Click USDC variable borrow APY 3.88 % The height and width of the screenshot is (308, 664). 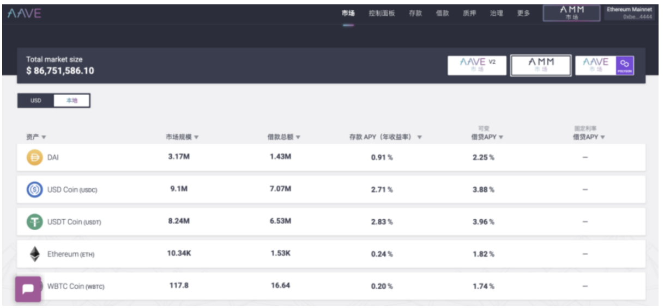(x=484, y=189)
